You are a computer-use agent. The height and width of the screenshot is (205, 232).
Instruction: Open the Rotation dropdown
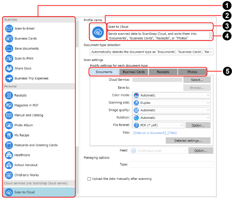[x=171, y=118]
